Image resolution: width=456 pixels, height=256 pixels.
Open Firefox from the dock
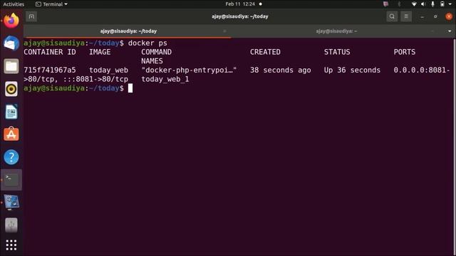click(11, 21)
